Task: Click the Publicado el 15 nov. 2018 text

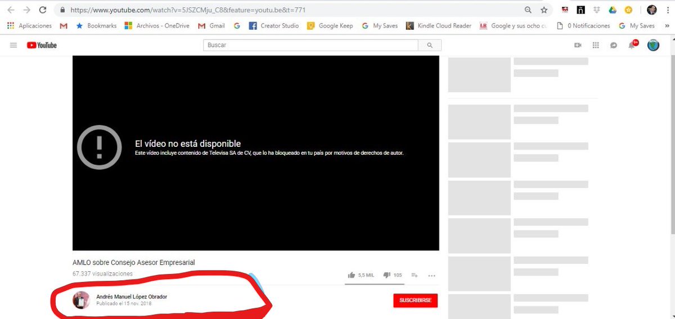Action: (x=124, y=304)
